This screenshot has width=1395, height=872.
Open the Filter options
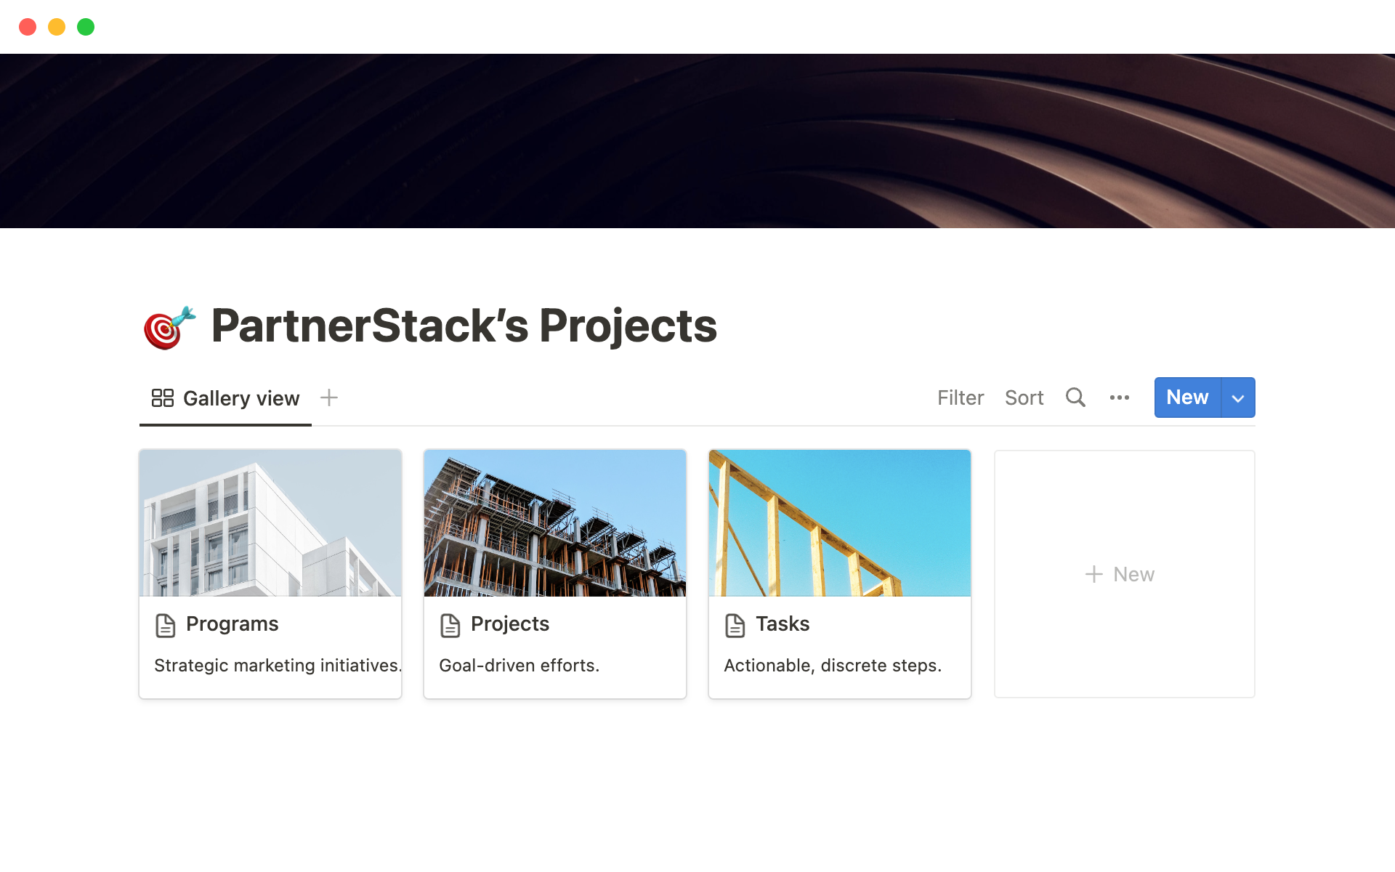tap(961, 397)
